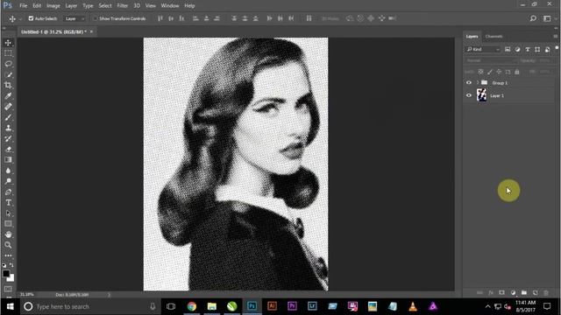The height and width of the screenshot is (315, 561).
Task: Filter layers by pixel layers icon
Action: [x=508, y=49]
